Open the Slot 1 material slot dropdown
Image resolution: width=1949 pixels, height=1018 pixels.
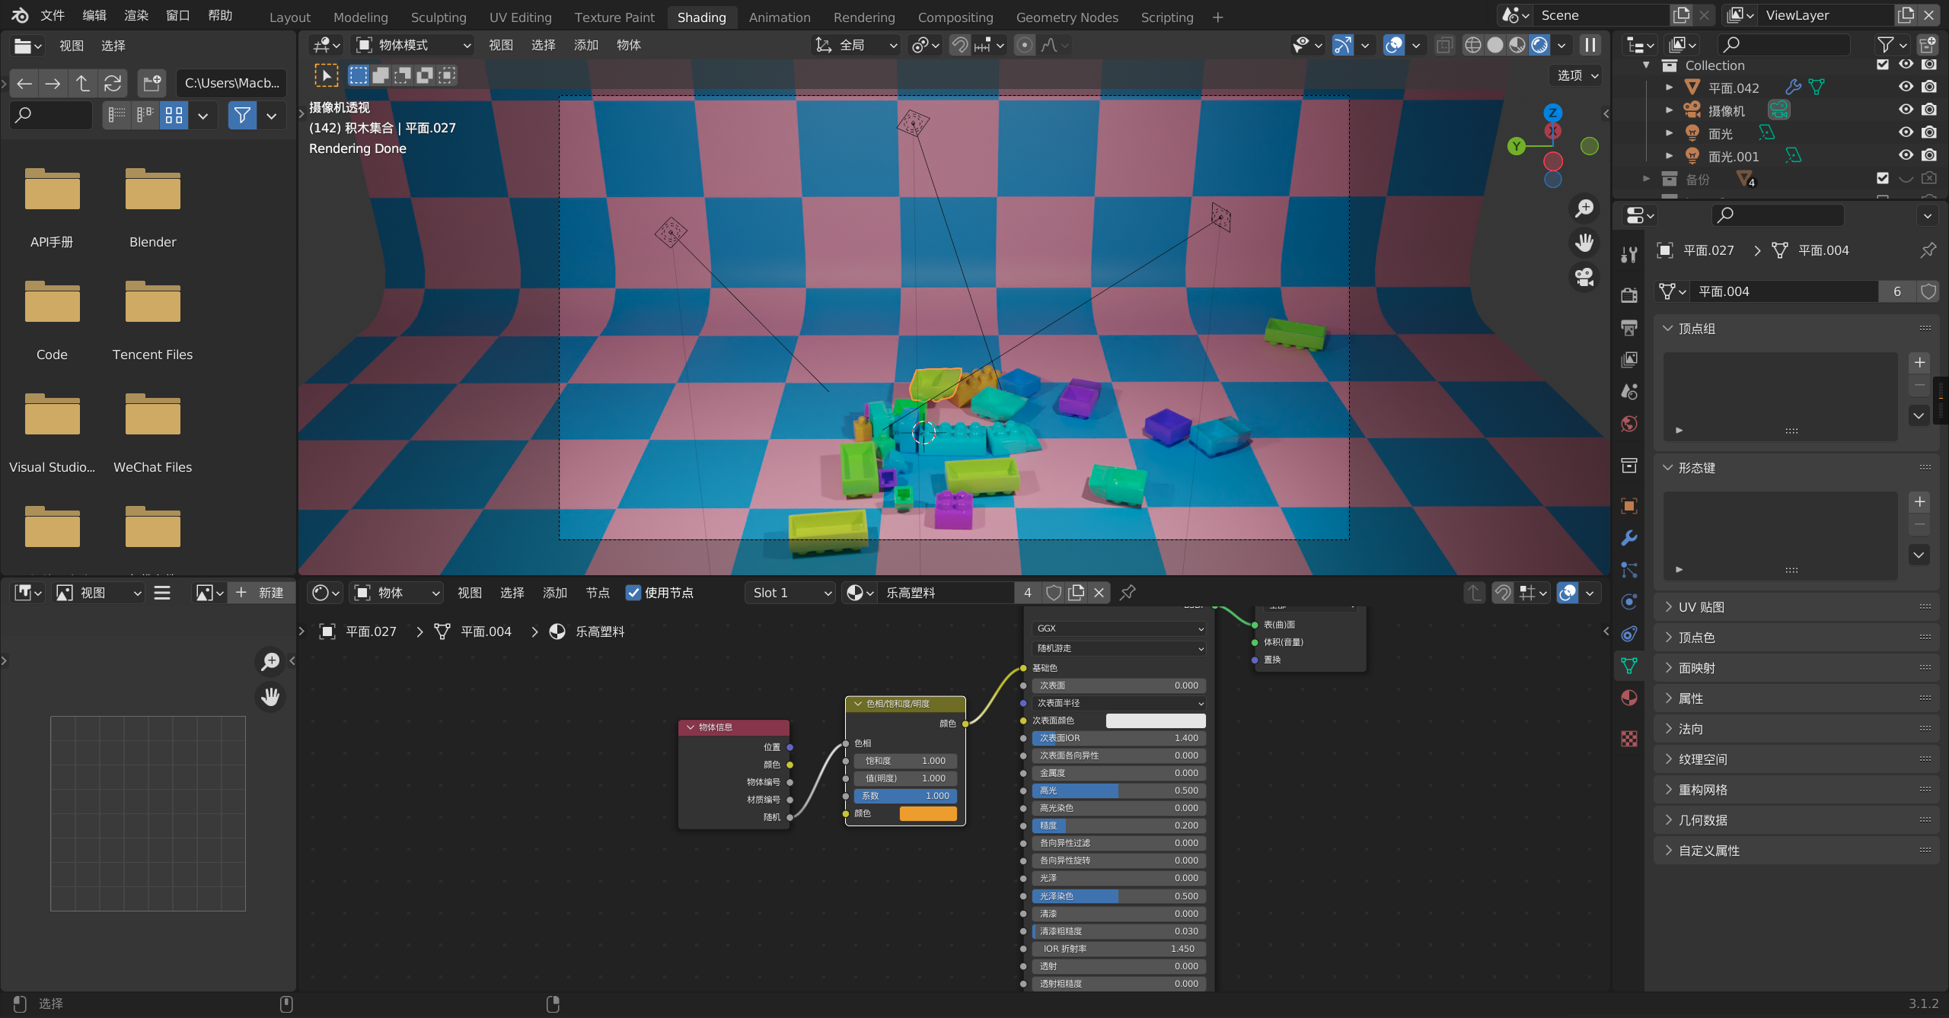tap(790, 593)
